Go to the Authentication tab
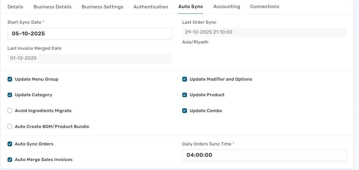 151,7
